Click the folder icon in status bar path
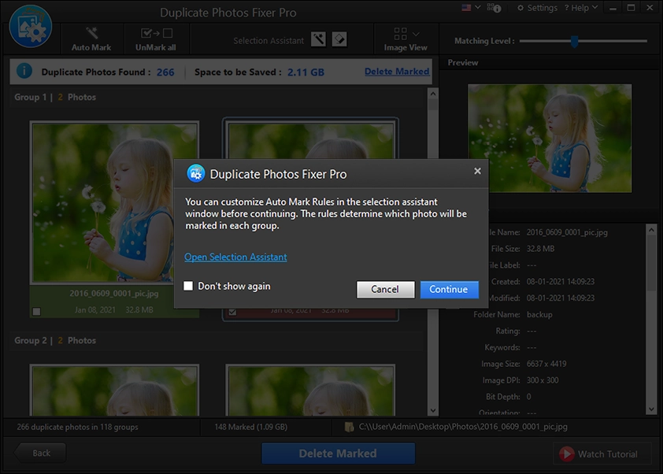Image resolution: width=663 pixels, height=474 pixels. 350,427
